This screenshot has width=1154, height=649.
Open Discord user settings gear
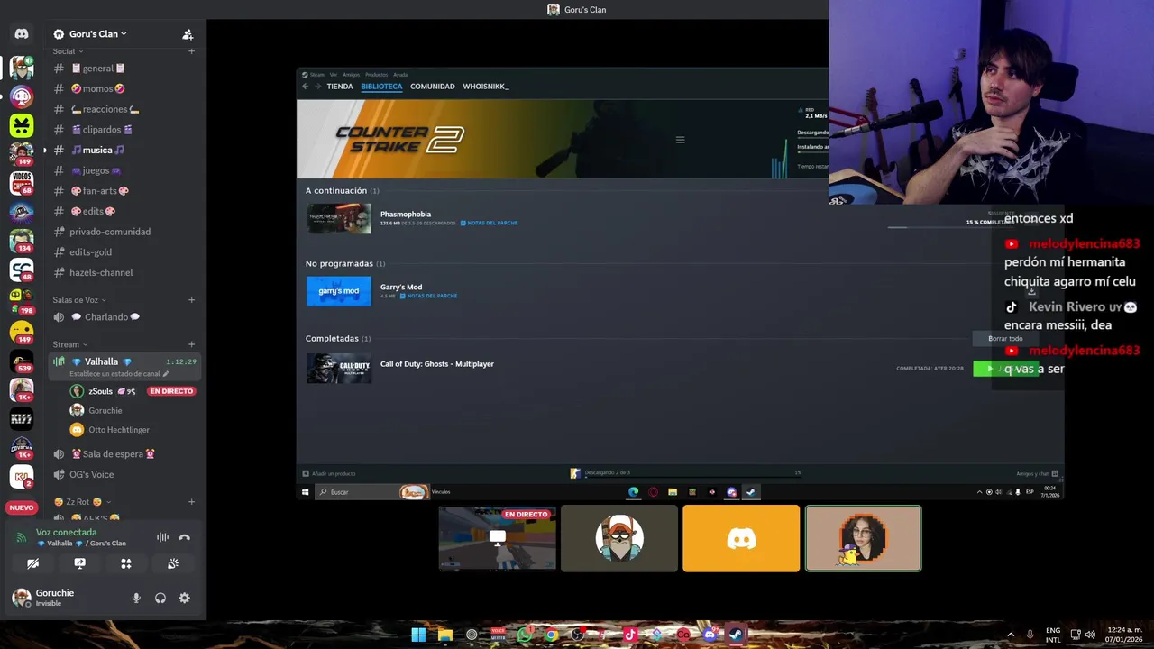pyautogui.click(x=185, y=598)
